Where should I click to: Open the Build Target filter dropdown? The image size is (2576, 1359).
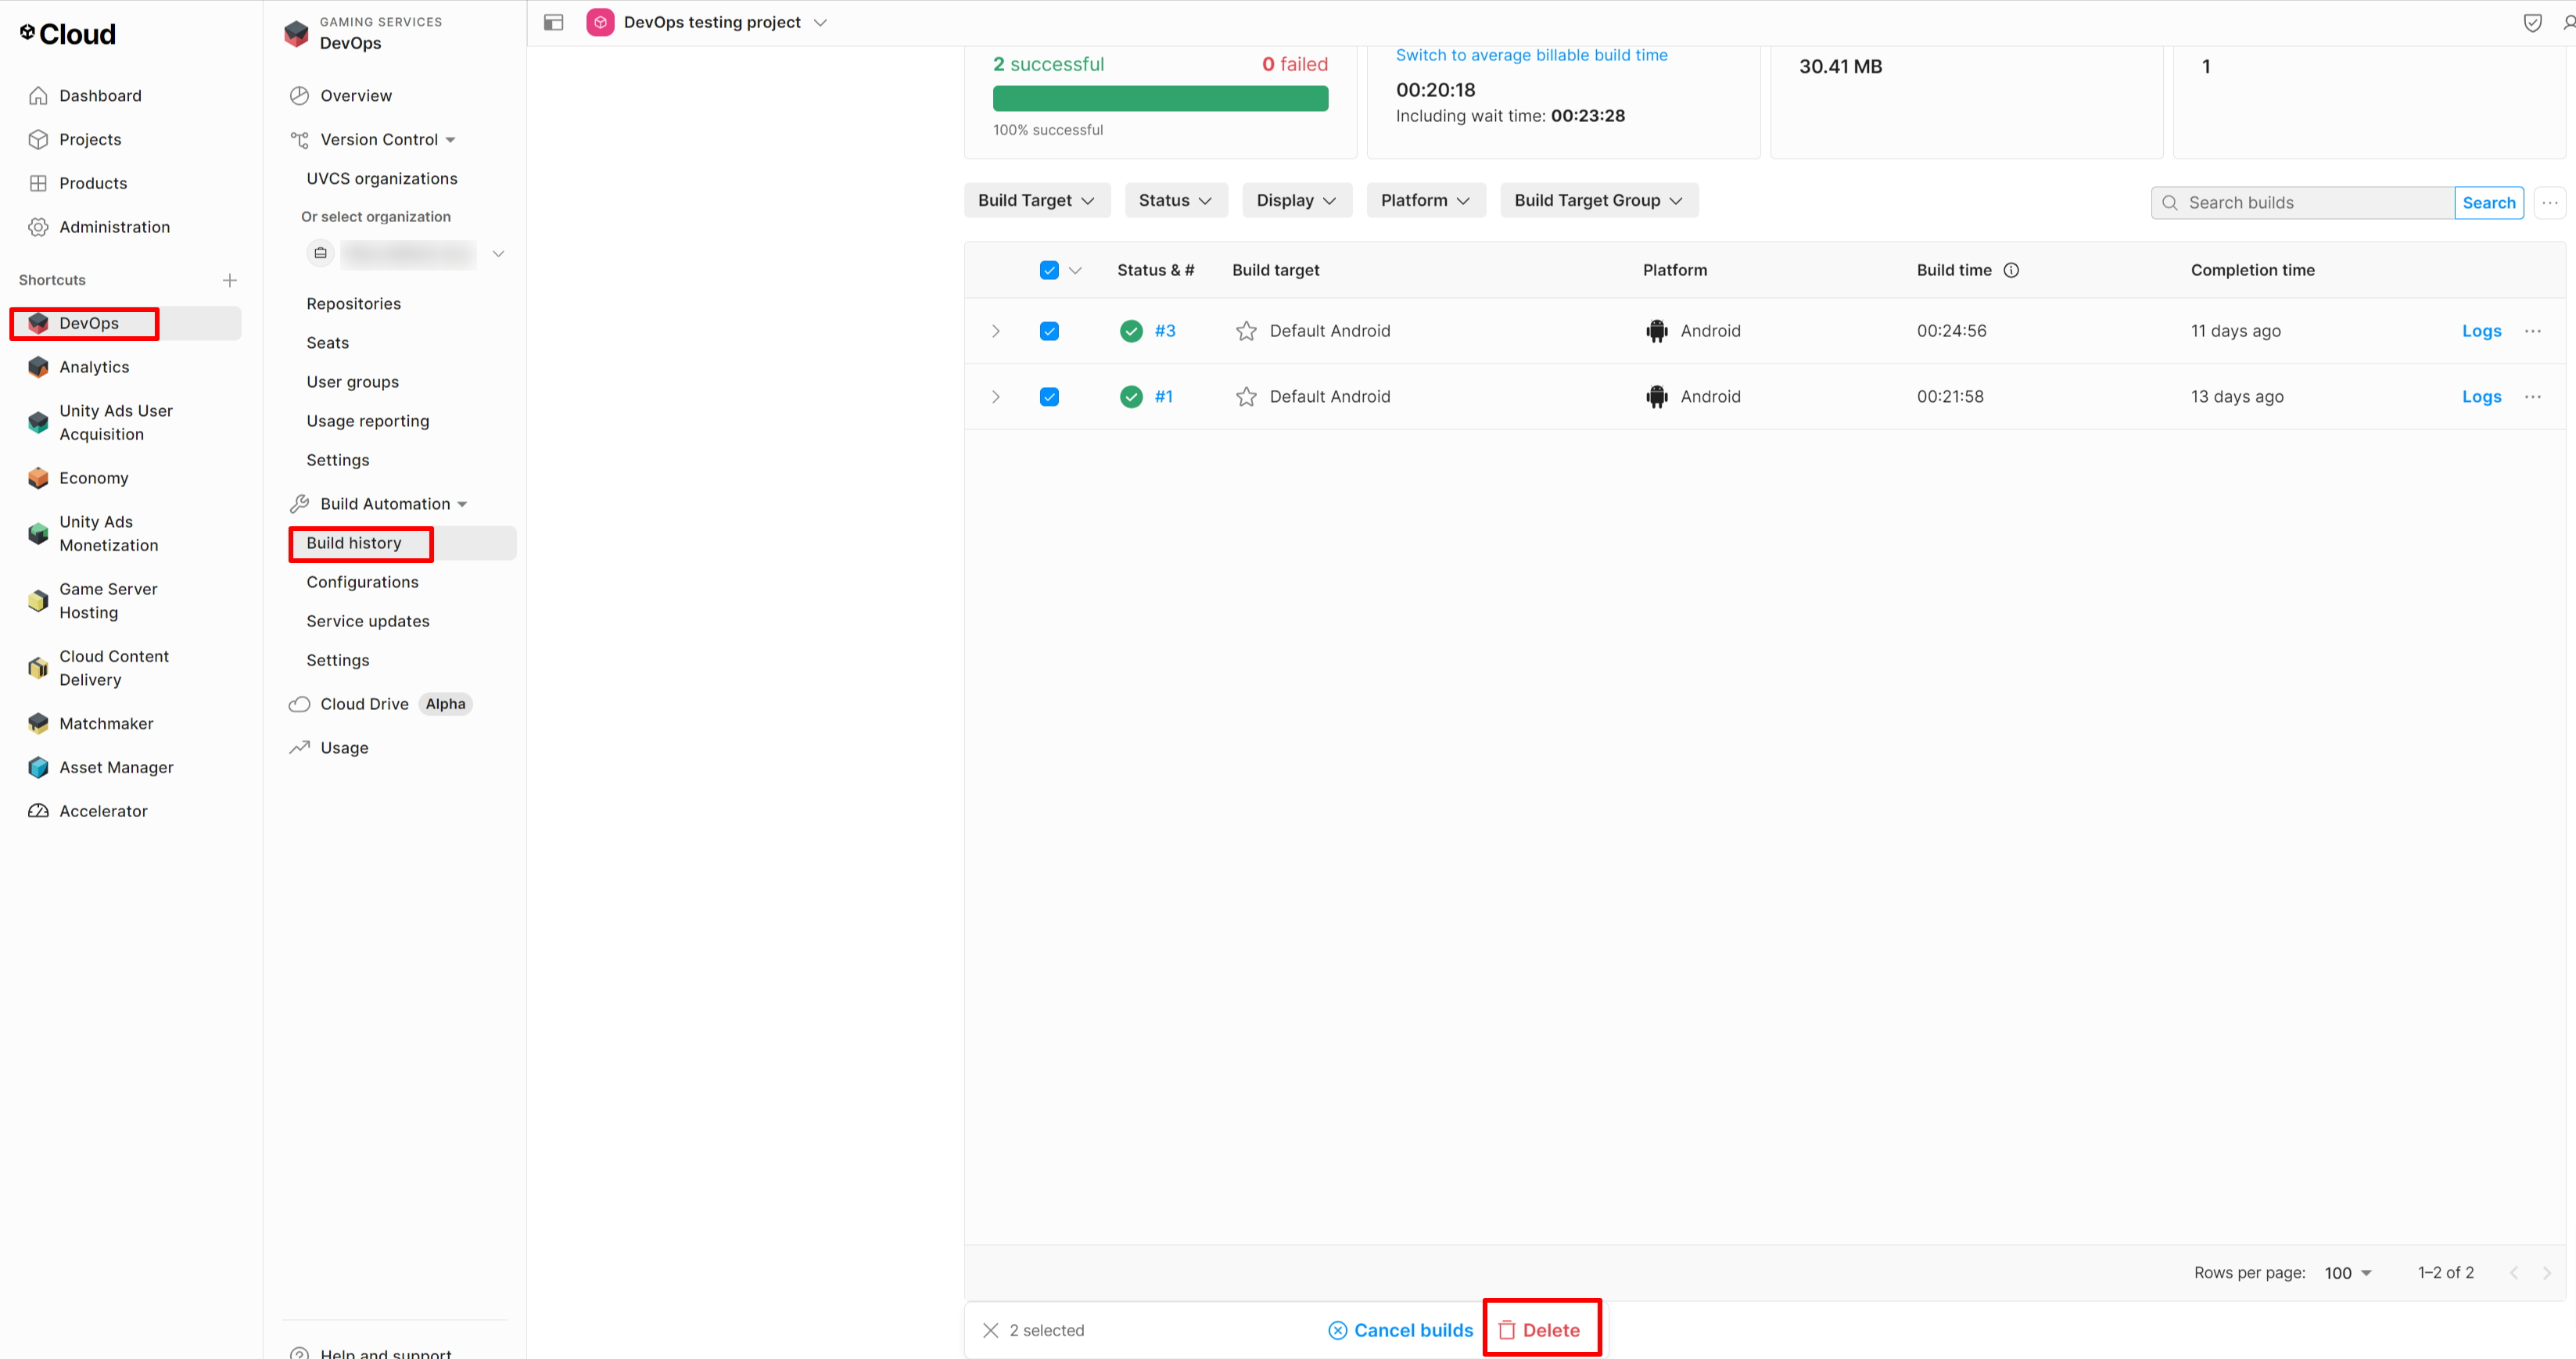tap(1036, 200)
